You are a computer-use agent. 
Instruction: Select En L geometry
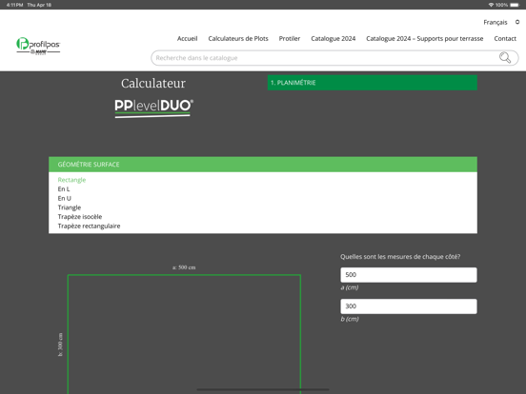click(64, 189)
